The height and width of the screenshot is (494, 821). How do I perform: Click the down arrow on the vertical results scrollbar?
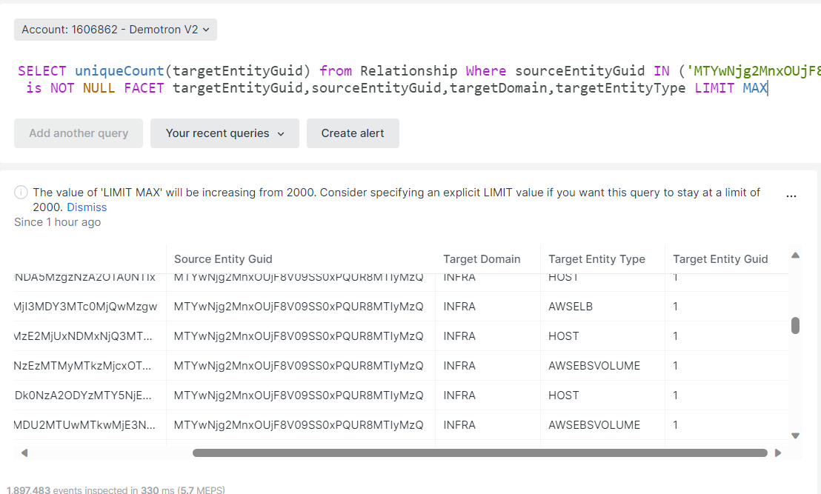(795, 435)
